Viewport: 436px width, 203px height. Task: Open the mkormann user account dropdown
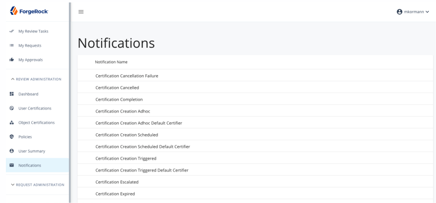coord(413,12)
